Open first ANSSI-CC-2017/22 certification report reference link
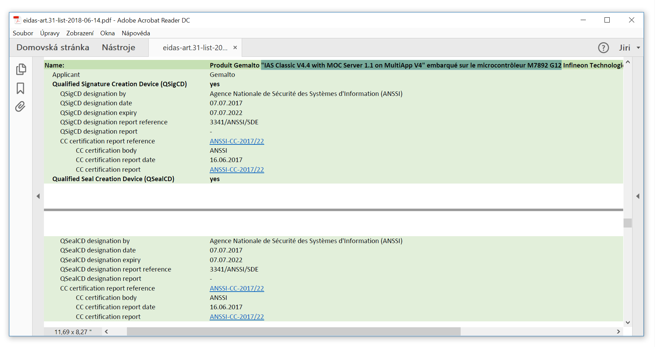Screen dimensions: 655x347 click(x=237, y=141)
